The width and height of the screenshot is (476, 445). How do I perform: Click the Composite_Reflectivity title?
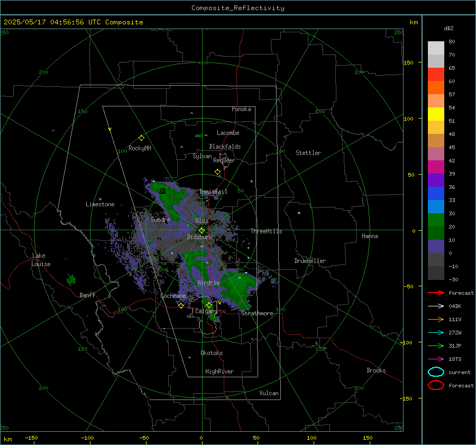coord(238,8)
